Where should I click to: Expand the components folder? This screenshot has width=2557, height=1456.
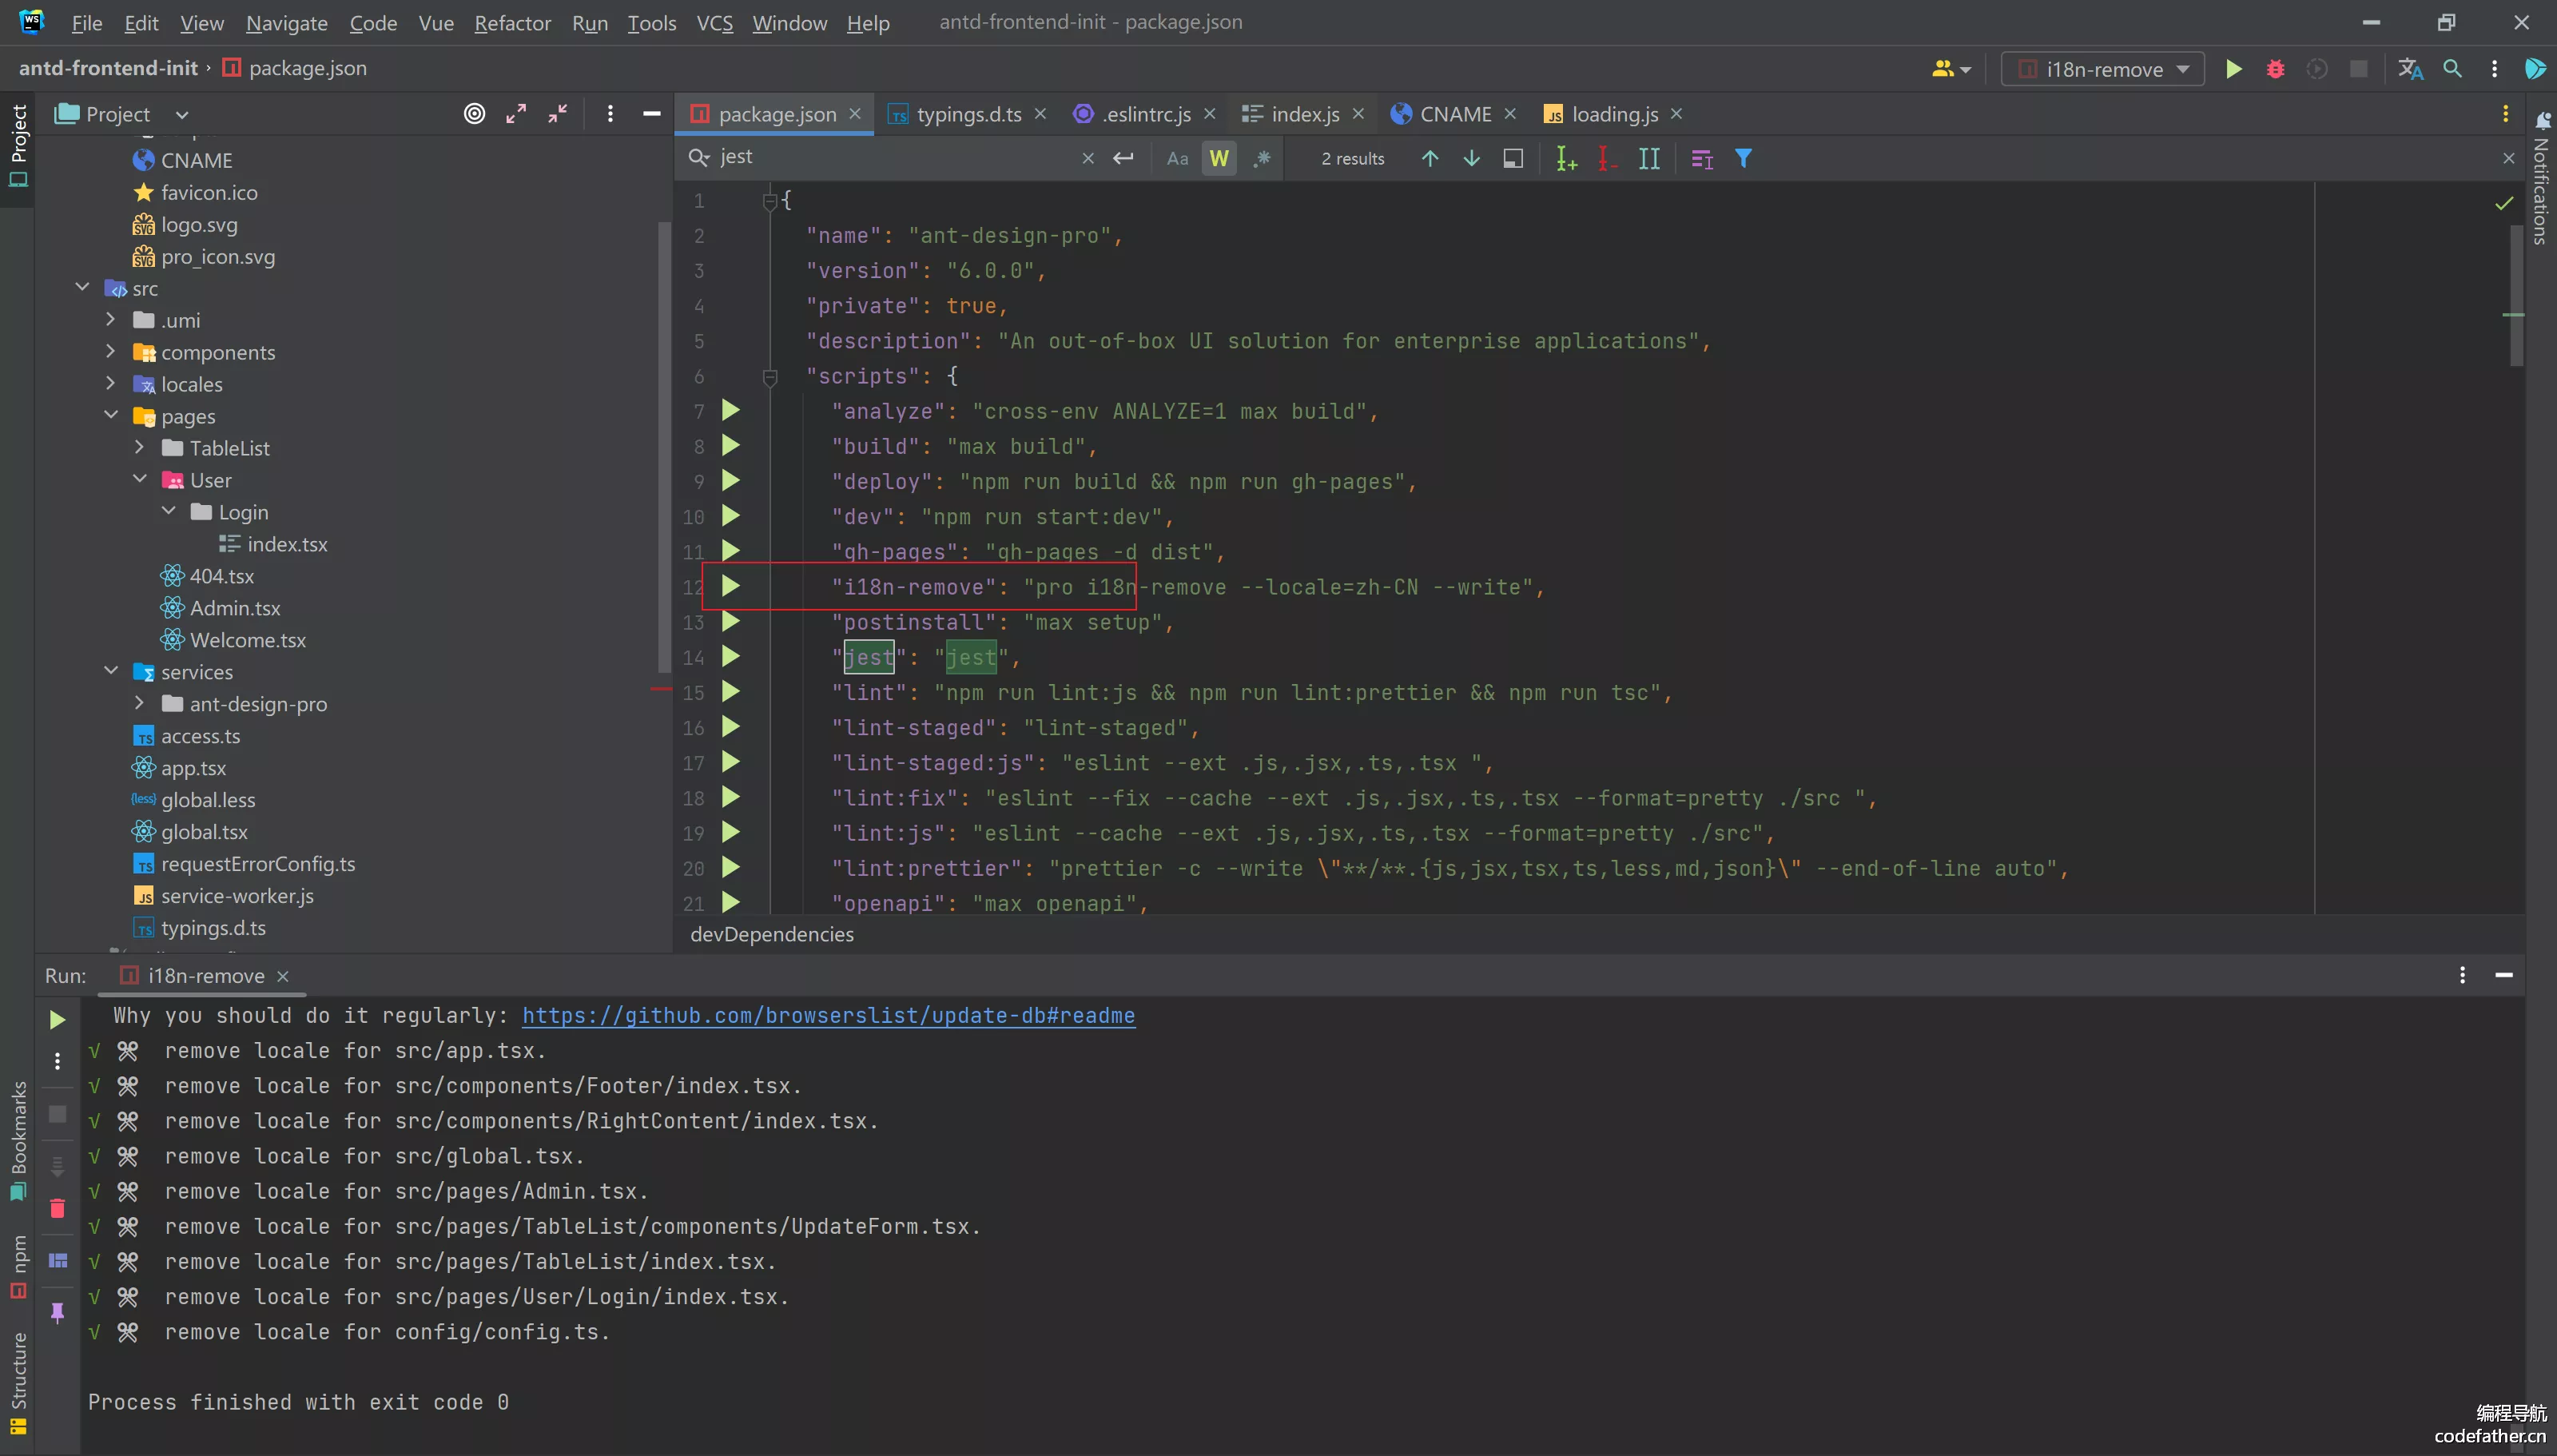point(111,352)
